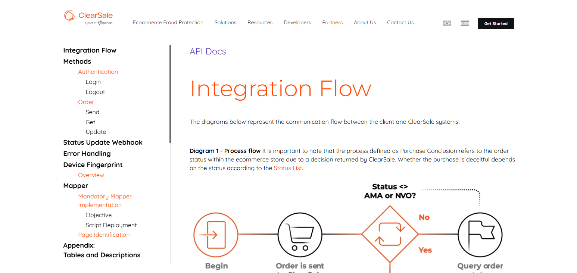This screenshot has height=273, width=577.
Task: Switch to the Brazil flag language
Action: tap(447, 23)
